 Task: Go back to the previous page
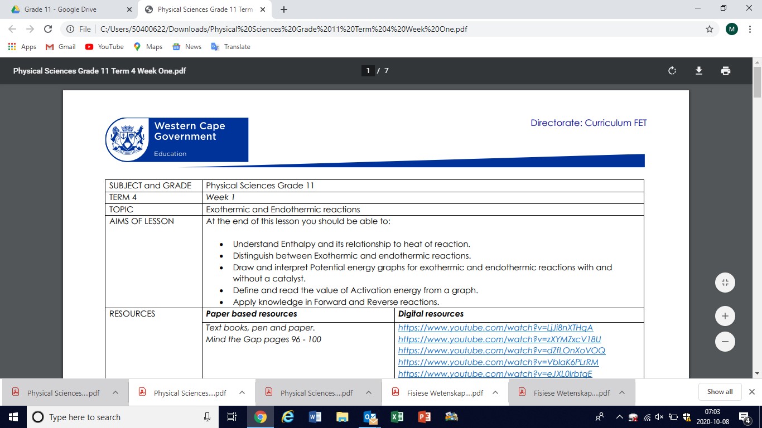[x=12, y=29]
